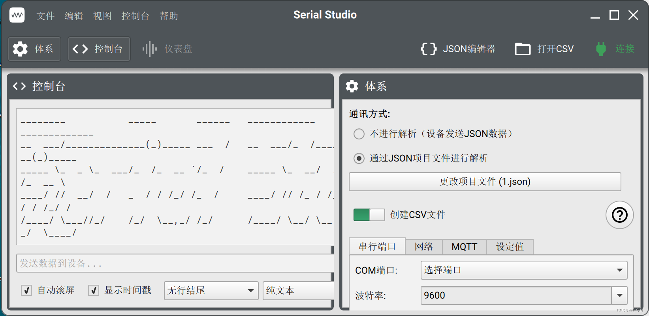Open the 仪表盘 dashboard toolbar item

click(167, 49)
